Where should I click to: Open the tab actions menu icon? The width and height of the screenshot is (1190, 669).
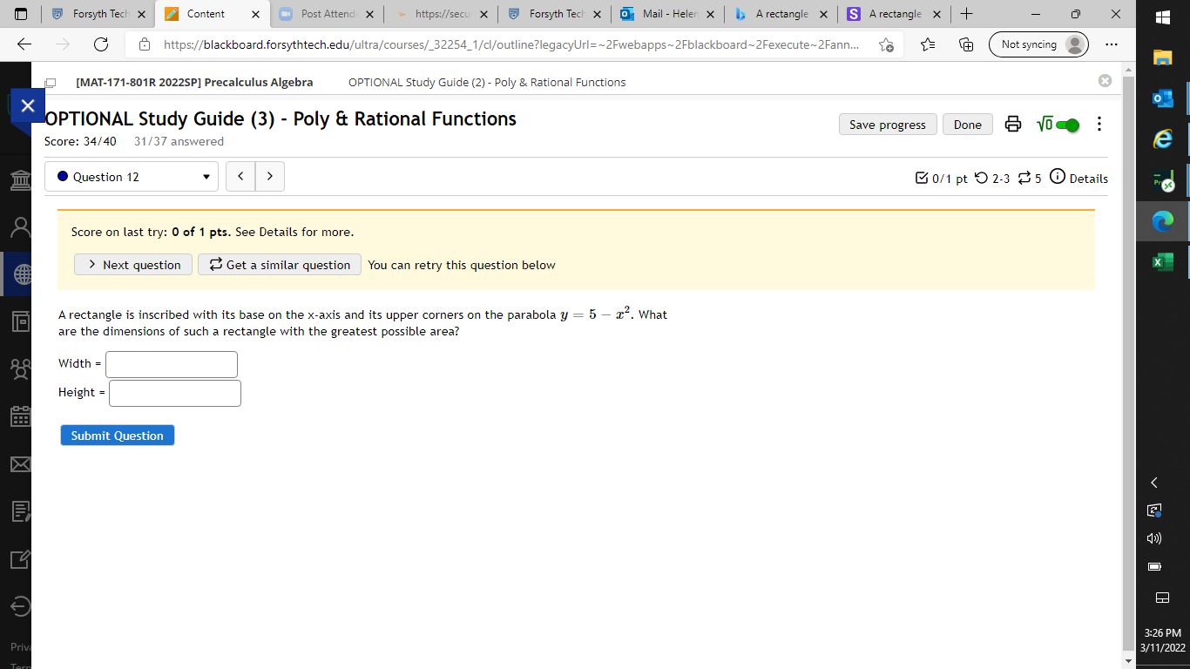tap(21, 14)
